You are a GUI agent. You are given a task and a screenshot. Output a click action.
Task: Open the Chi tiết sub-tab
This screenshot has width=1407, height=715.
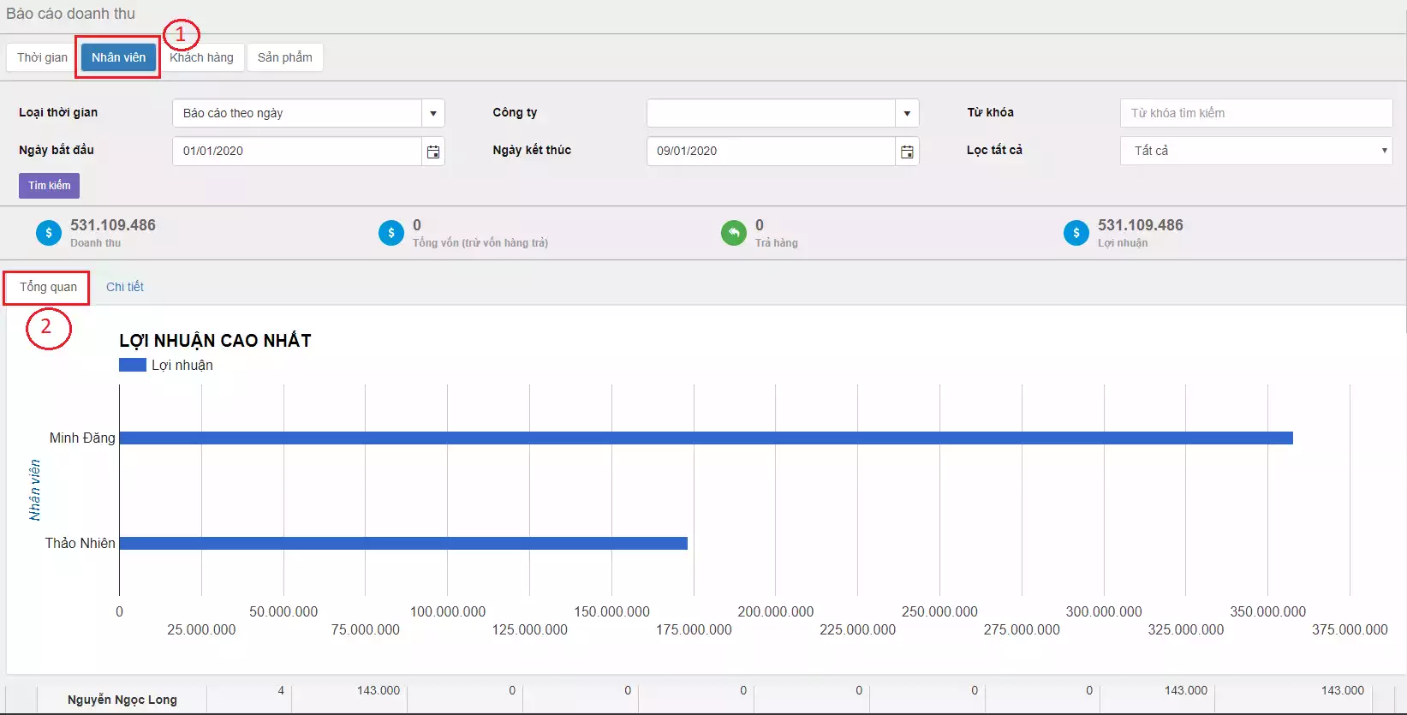125,287
